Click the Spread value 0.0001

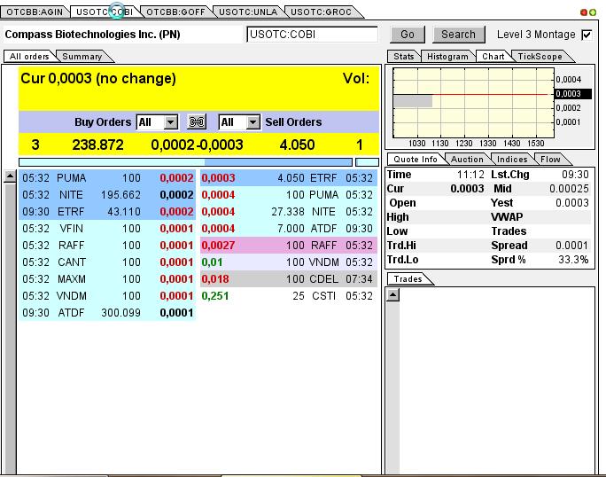pyautogui.click(x=572, y=246)
